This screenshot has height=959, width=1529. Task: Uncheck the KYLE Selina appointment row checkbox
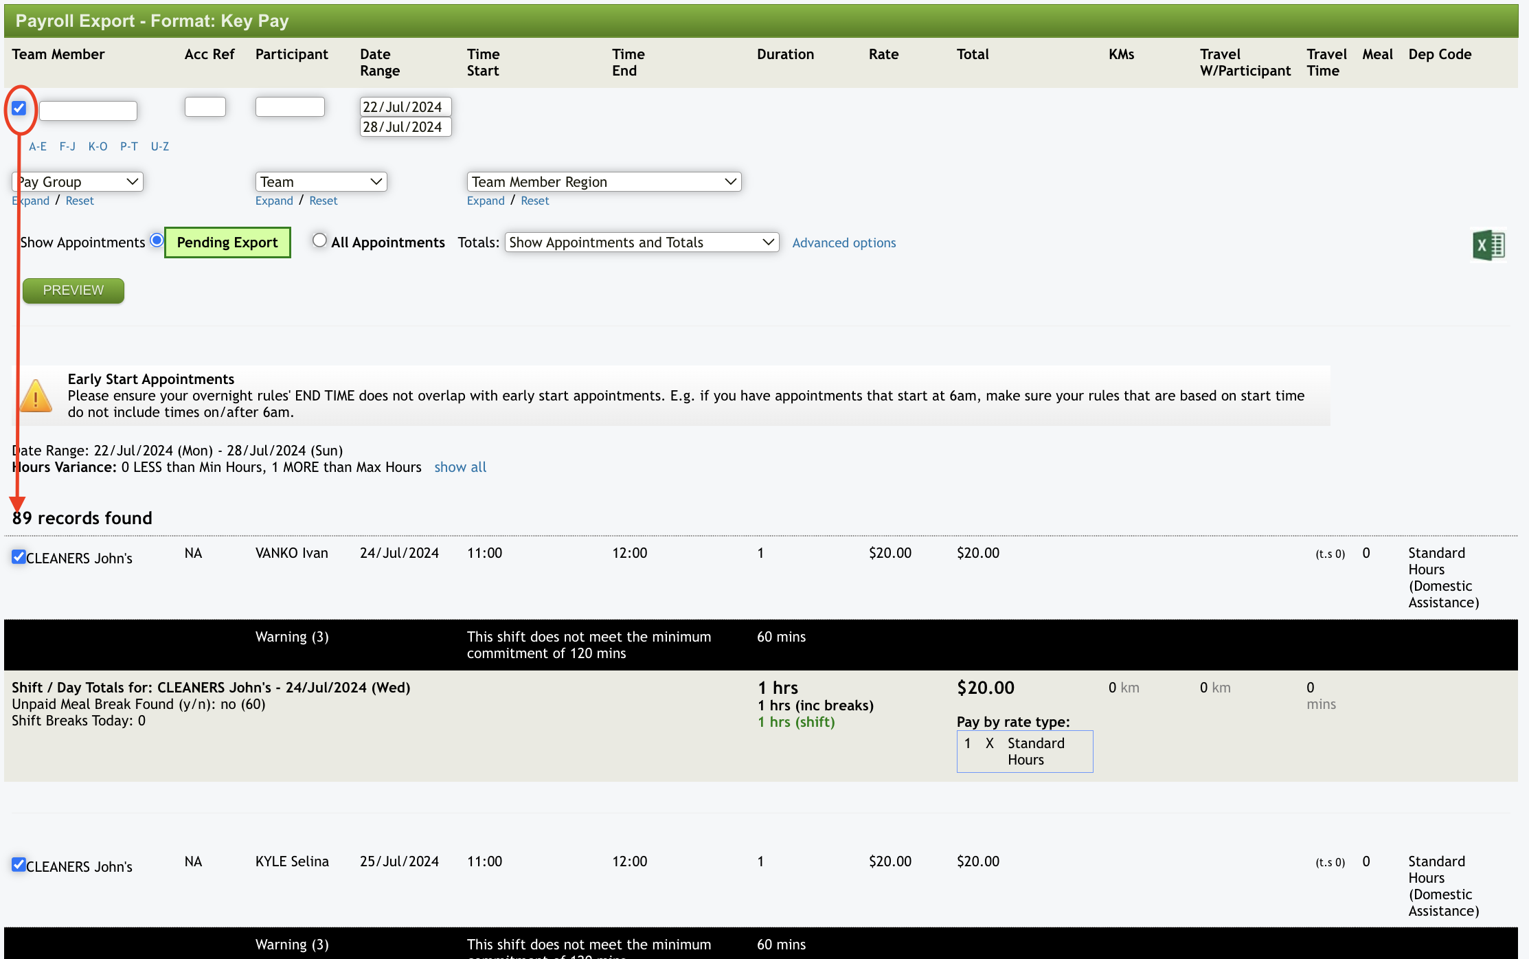(19, 864)
